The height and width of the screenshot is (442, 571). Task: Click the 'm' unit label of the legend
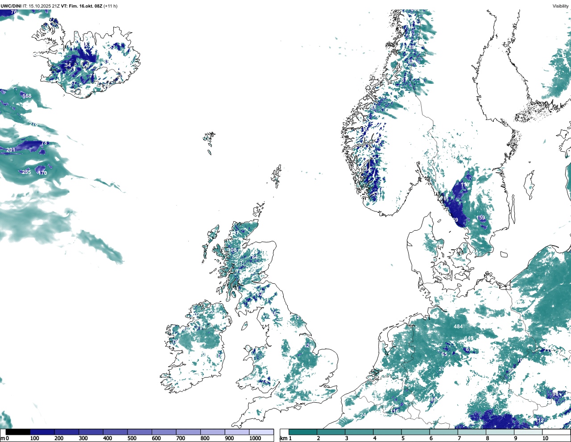click(3, 438)
